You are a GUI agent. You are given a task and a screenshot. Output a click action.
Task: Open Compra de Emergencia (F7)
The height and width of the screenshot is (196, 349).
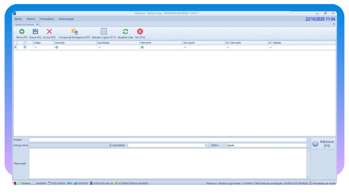coord(74,32)
